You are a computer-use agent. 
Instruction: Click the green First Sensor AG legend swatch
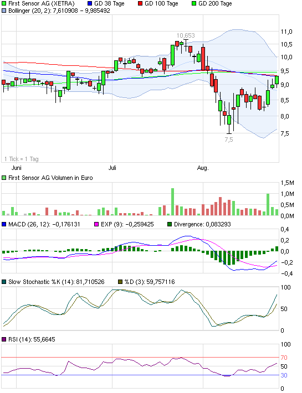pos(4,3)
